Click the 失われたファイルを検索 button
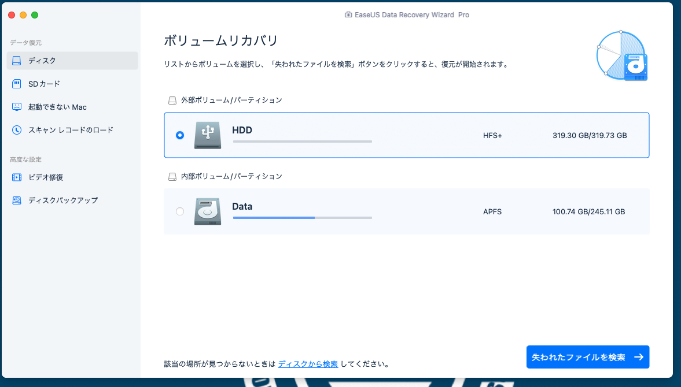Image resolution: width=681 pixels, height=387 pixels. 587,356
